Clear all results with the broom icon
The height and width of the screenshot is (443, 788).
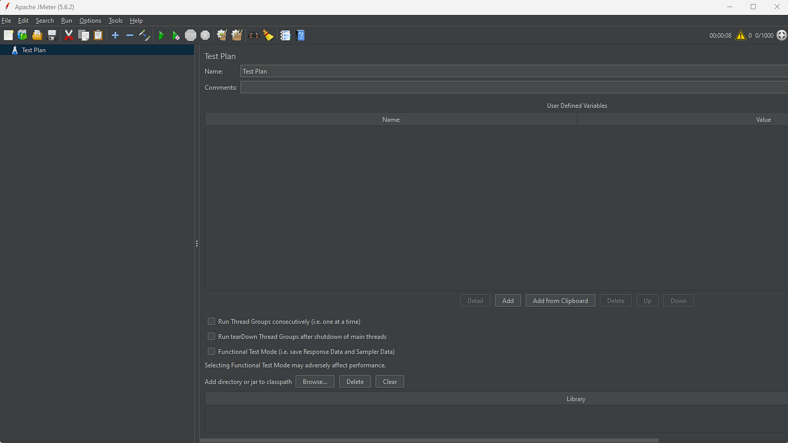pos(268,35)
